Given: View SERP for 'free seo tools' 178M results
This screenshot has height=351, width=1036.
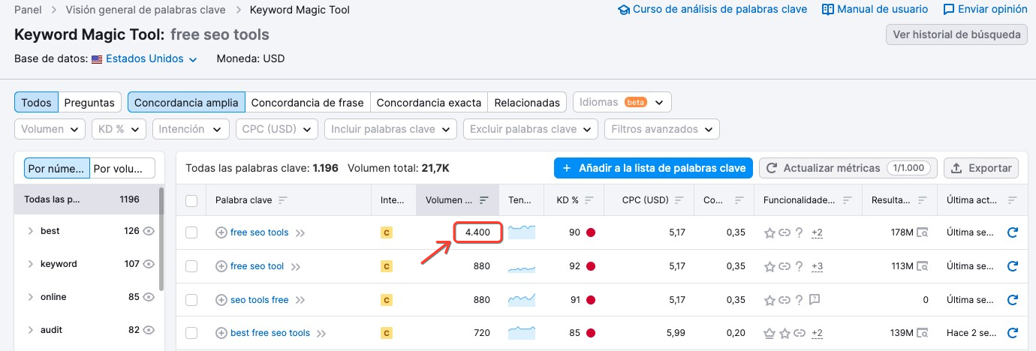Looking at the screenshot, I should (922, 232).
